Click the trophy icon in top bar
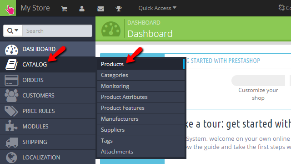The image size is (291, 164). coord(119,9)
